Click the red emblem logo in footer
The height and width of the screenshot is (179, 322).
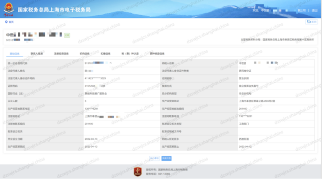tap(138, 171)
